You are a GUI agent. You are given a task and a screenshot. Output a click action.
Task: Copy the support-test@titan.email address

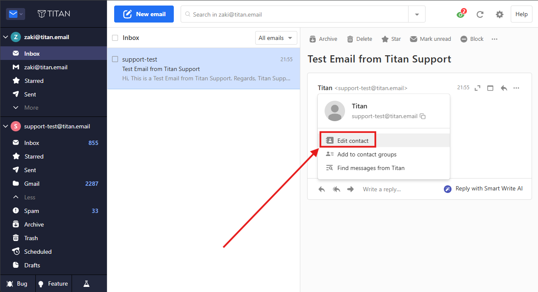tap(423, 116)
